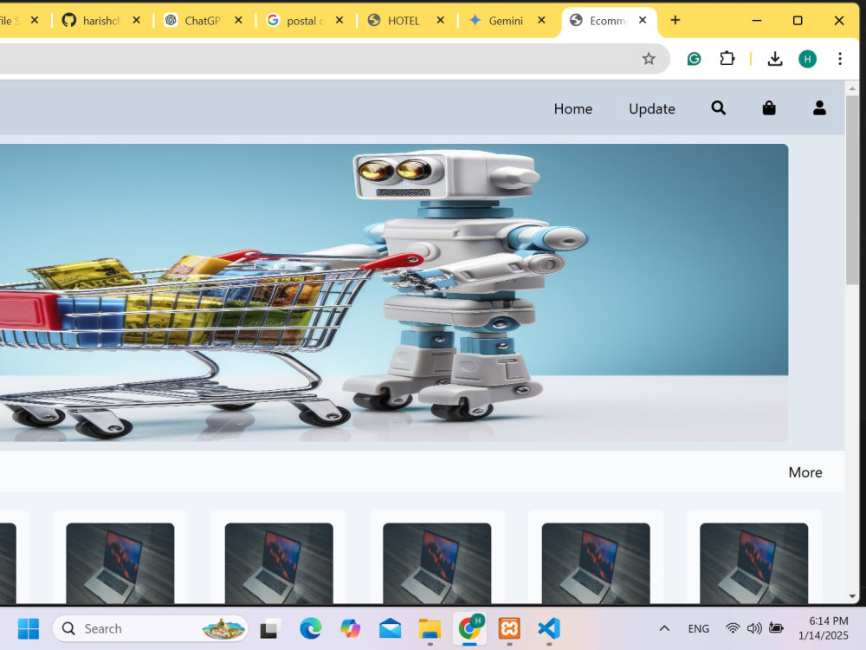The width and height of the screenshot is (866, 650).
Task: Open the user account profile icon
Action: (819, 107)
